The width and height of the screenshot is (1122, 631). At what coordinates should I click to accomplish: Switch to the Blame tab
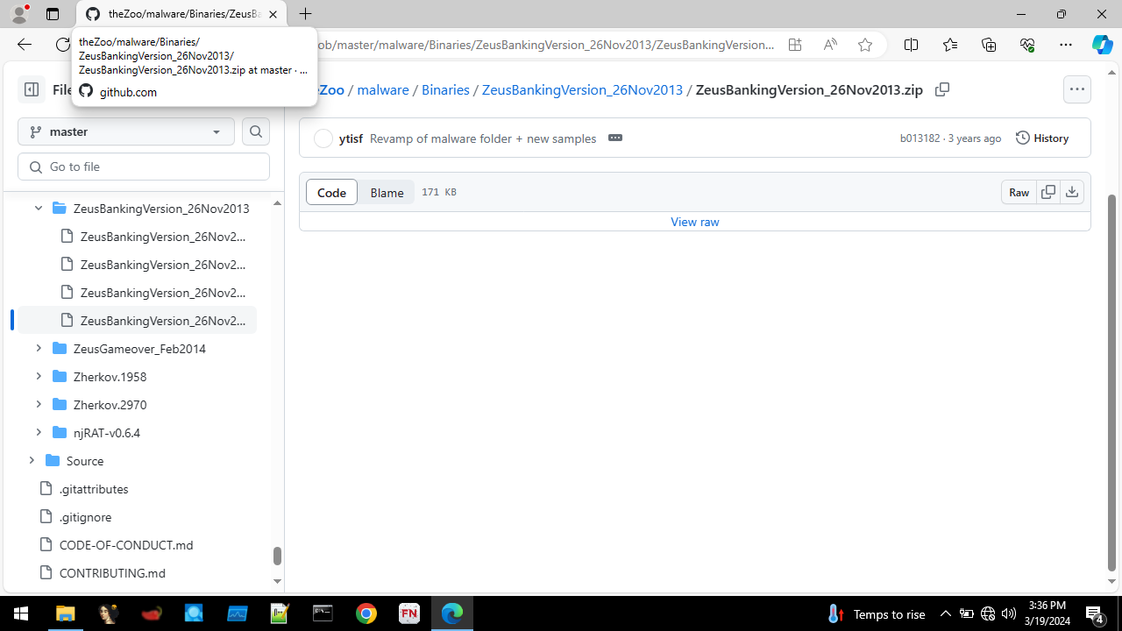click(386, 192)
